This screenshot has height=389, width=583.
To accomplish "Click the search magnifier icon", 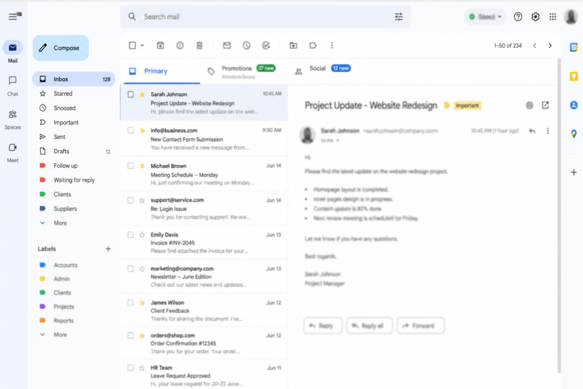I will pyautogui.click(x=132, y=17).
